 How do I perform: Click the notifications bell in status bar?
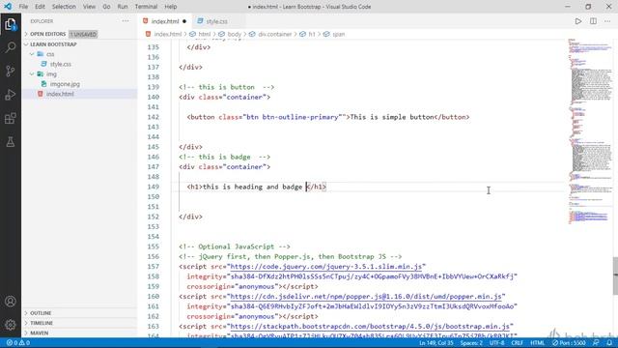coord(609,343)
